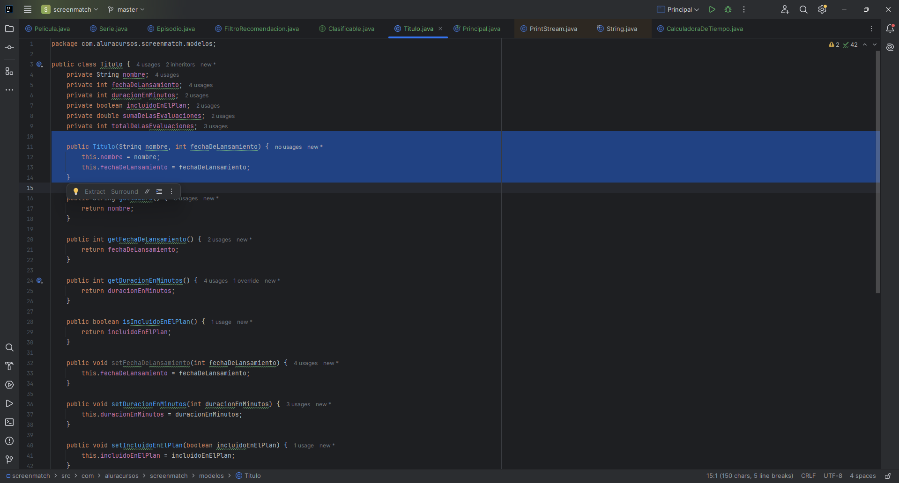Close the Titulo.java tab
This screenshot has width=899, height=483.
click(x=440, y=29)
